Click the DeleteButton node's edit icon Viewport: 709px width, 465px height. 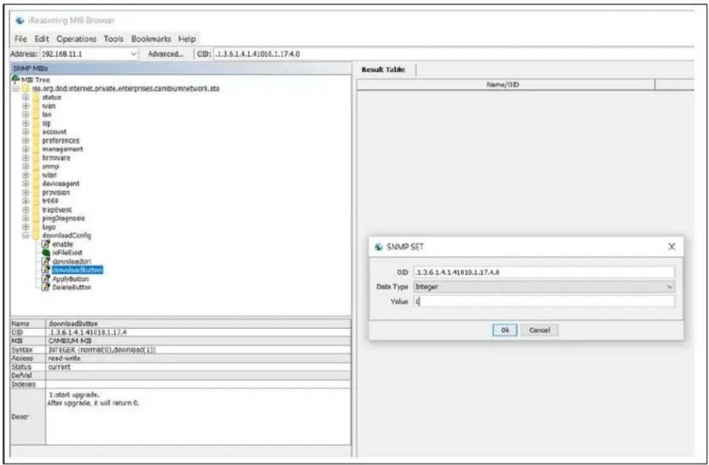pyautogui.click(x=45, y=288)
